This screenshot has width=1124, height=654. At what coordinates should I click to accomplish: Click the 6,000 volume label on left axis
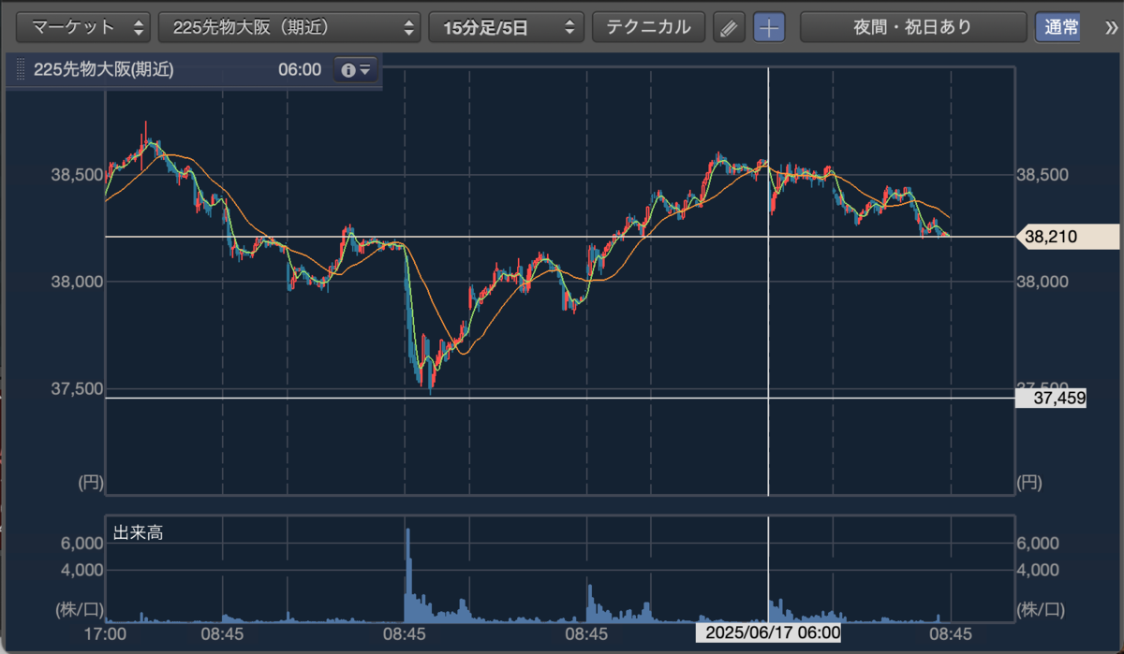[x=83, y=544]
